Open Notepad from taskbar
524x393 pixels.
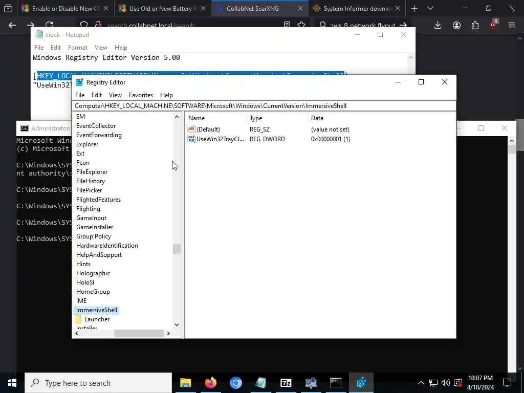[260, 383]
